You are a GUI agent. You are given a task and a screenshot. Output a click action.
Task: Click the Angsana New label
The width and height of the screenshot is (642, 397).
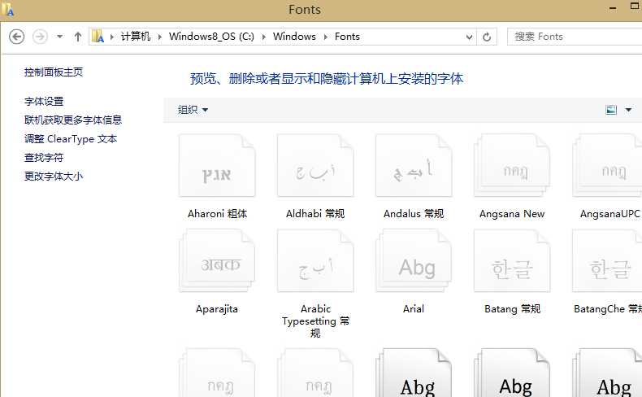pyautogui.click(x=512, y=214)
